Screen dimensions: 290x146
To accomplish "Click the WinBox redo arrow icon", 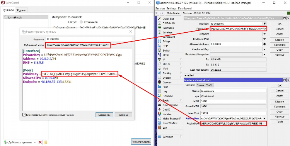I will (162, 13).
